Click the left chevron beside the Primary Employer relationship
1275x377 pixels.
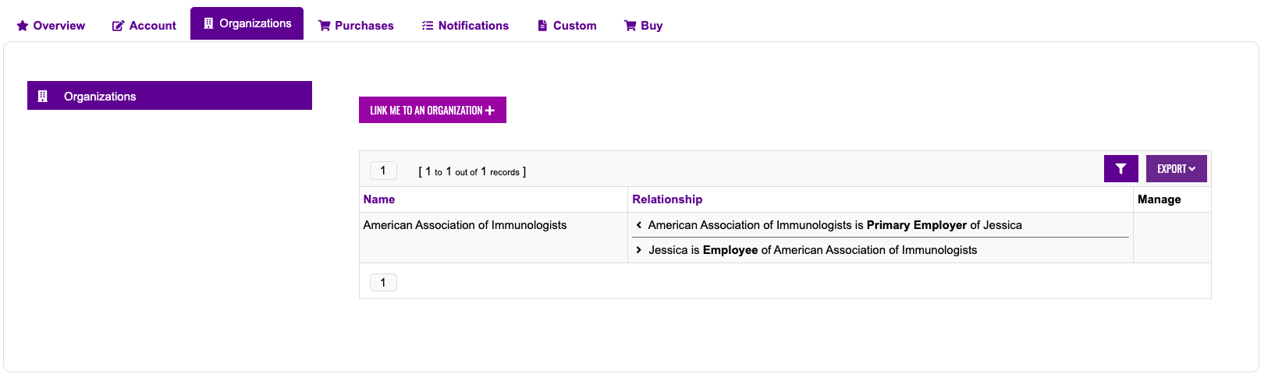[639, 225]
